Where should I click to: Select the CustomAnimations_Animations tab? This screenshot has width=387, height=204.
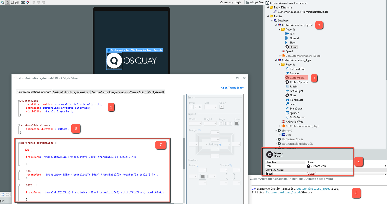coord(71,92)
